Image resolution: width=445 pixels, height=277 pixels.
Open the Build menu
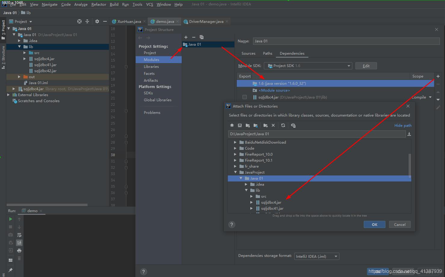[114, 4]
